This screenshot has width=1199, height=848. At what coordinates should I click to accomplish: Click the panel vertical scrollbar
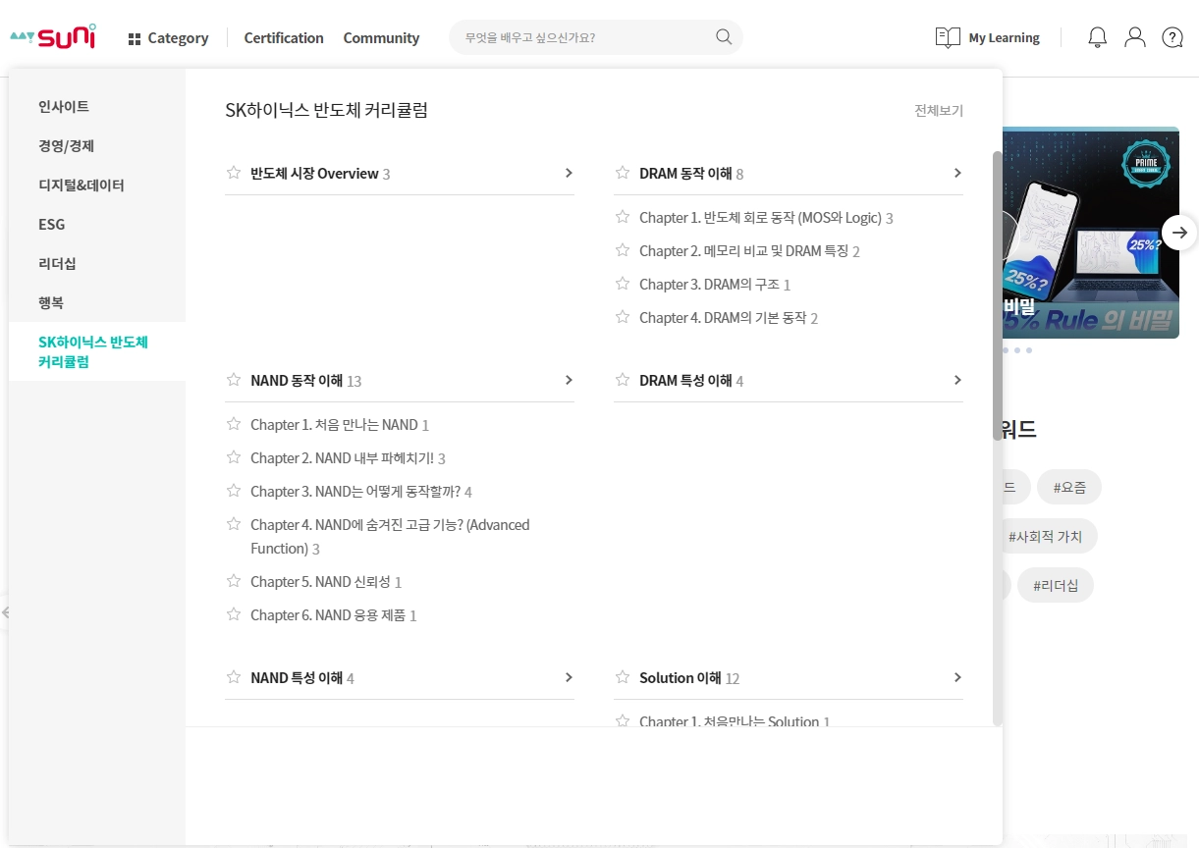click(998, 295)
